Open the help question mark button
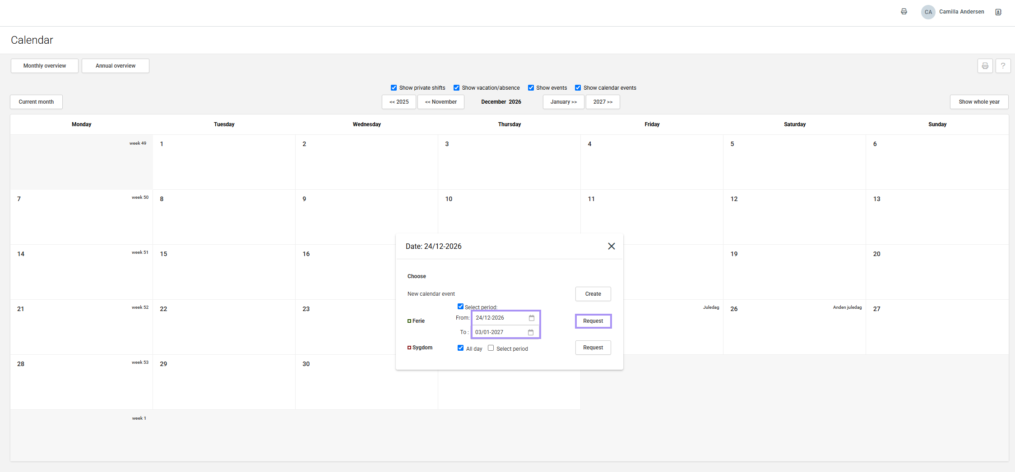Image resolution: width=1015 pixels, height=472 pixels. coord(1003,66)
